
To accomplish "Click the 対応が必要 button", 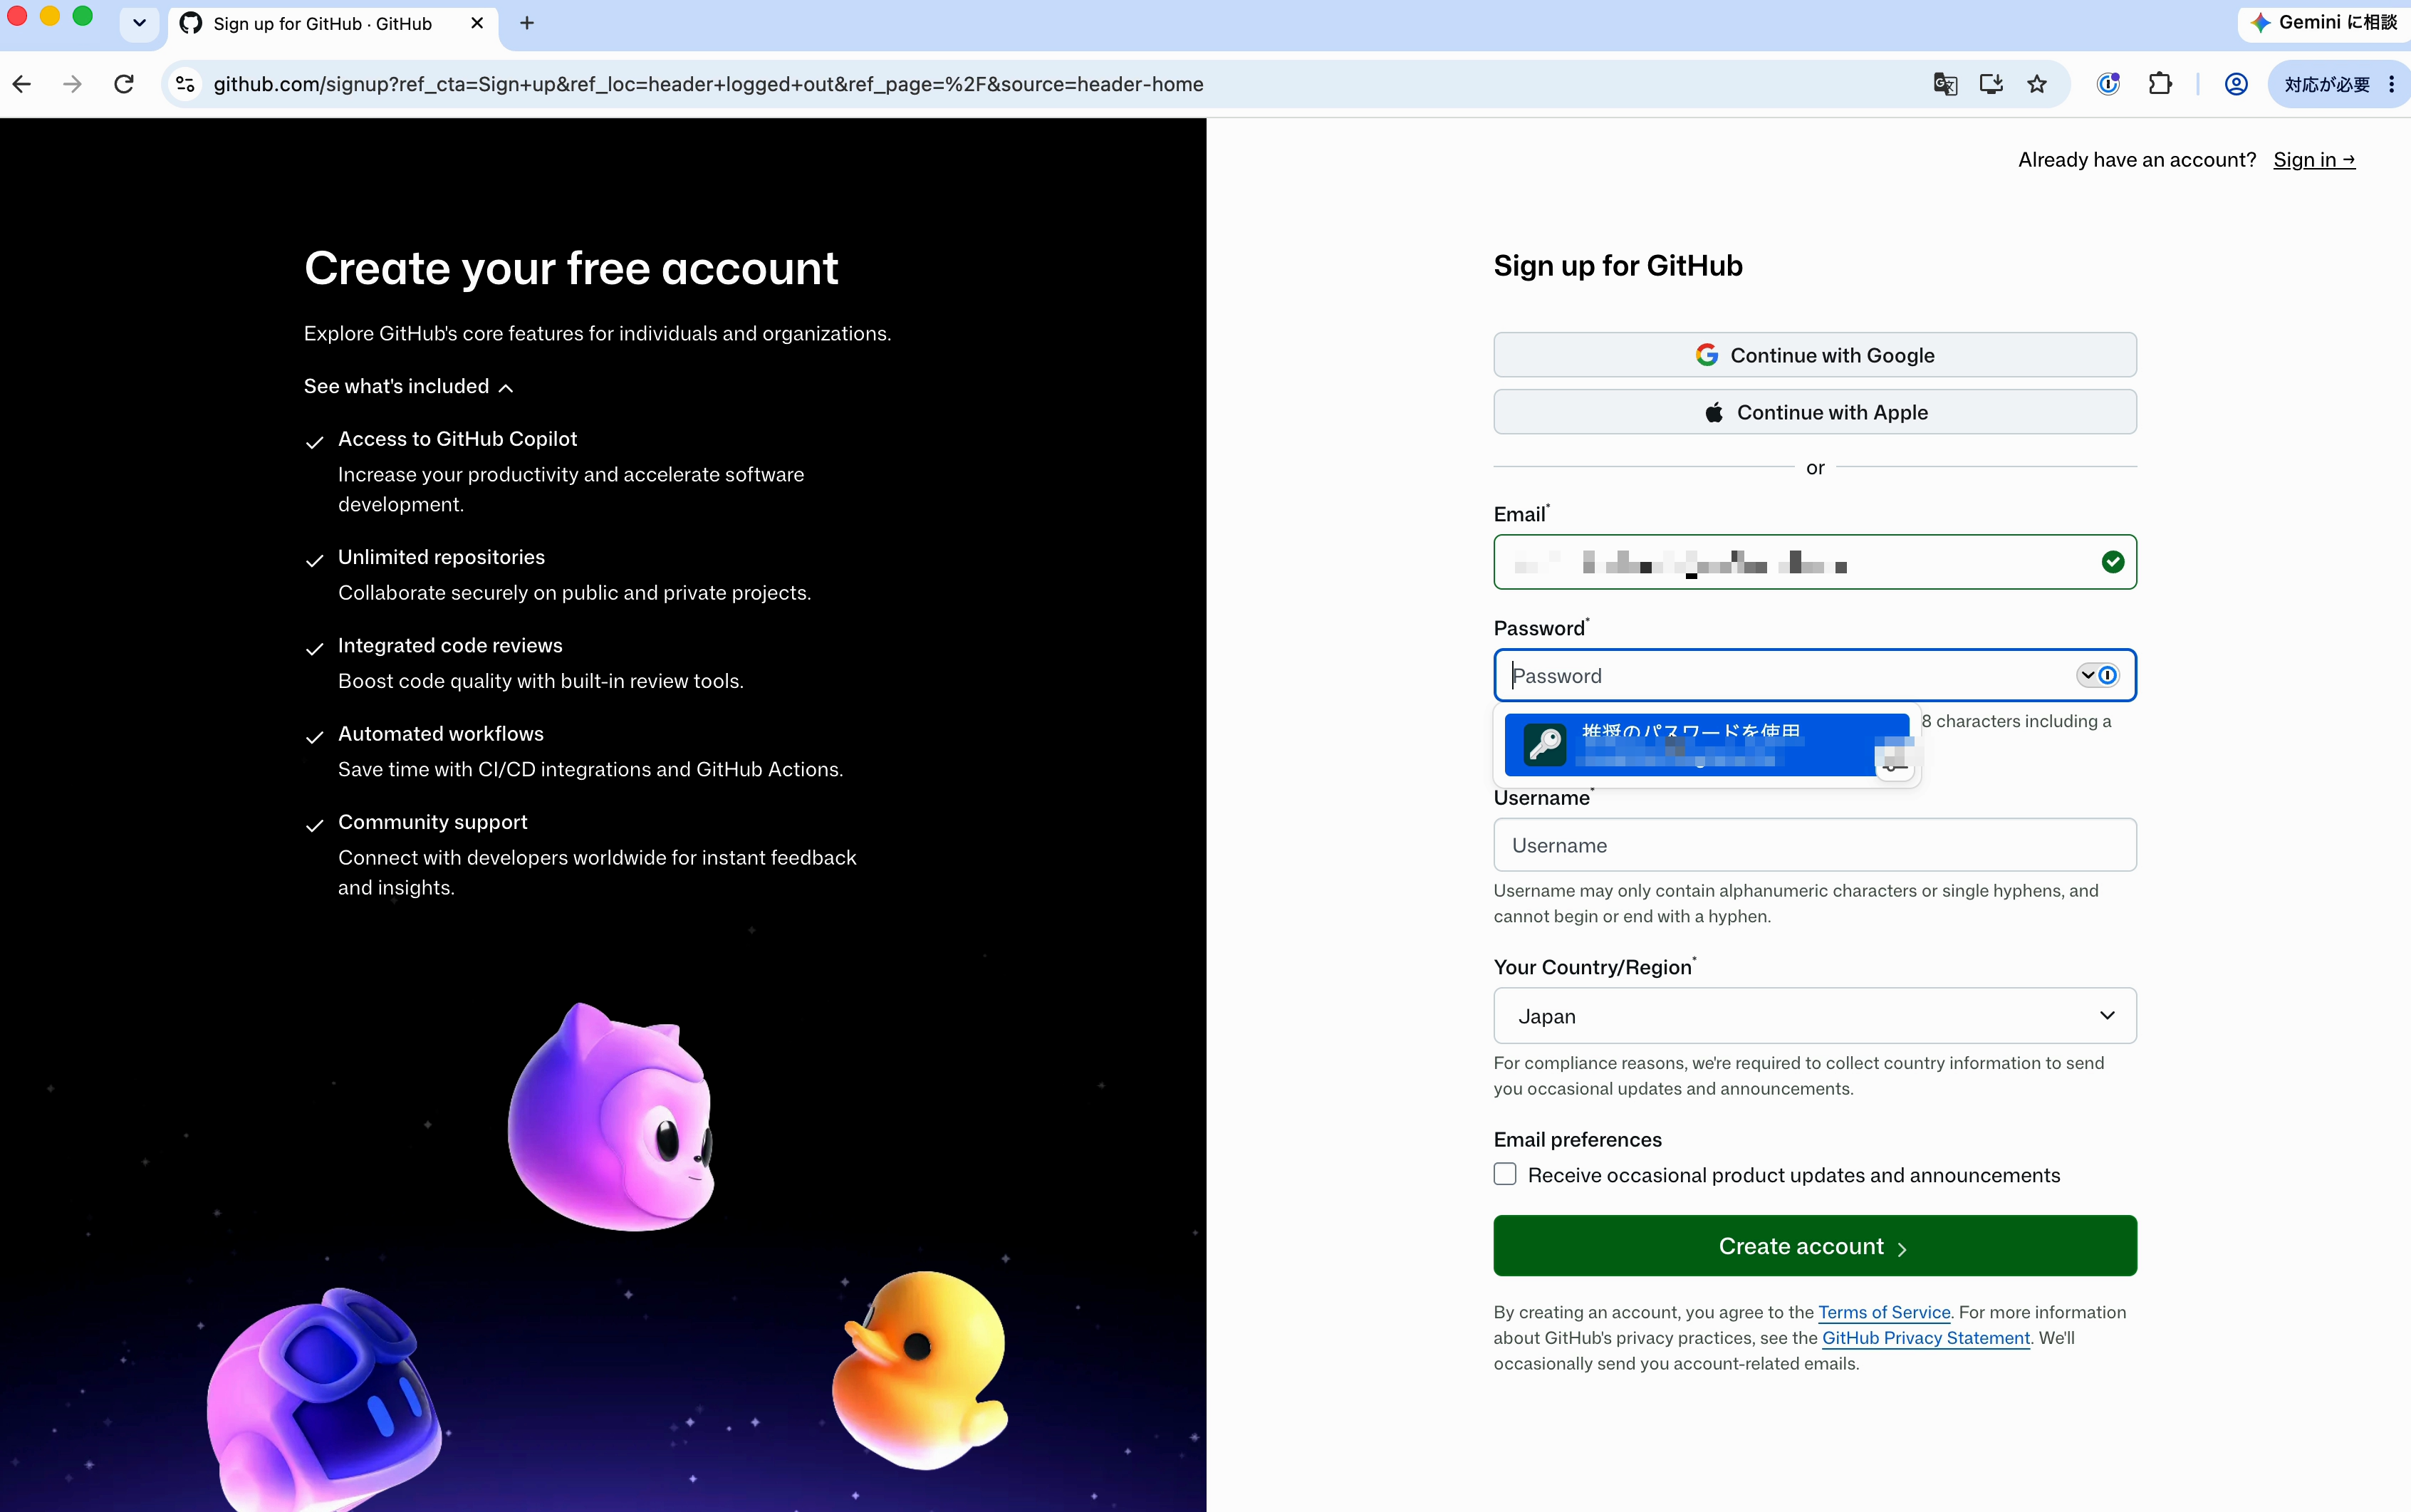I will coord(2339,84).
